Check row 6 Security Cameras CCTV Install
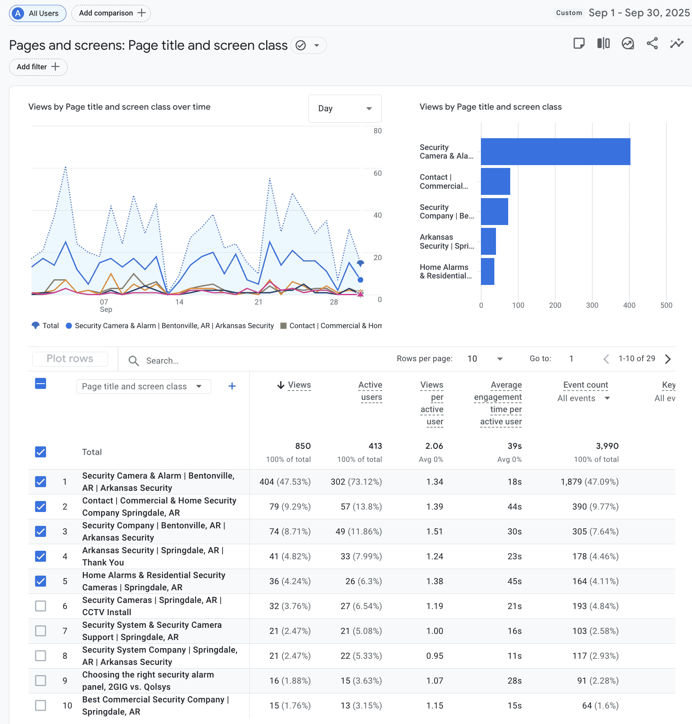The width and height of the screenshot is (692, 724). click(41, 606)
